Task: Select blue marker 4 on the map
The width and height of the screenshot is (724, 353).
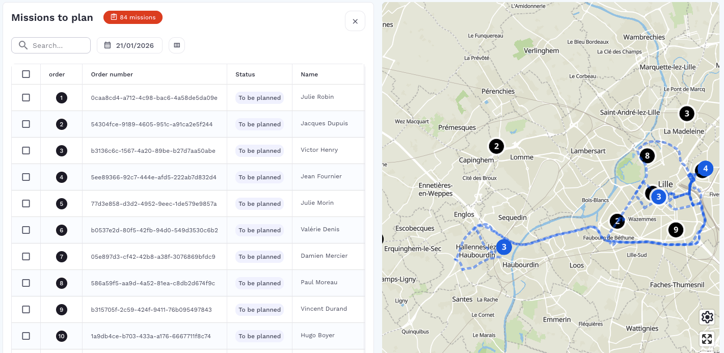Action: coord(705,168)
